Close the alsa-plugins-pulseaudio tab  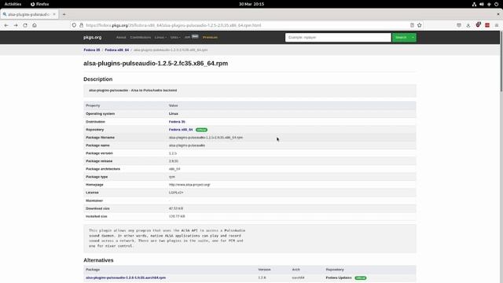(x=54, y=14)
